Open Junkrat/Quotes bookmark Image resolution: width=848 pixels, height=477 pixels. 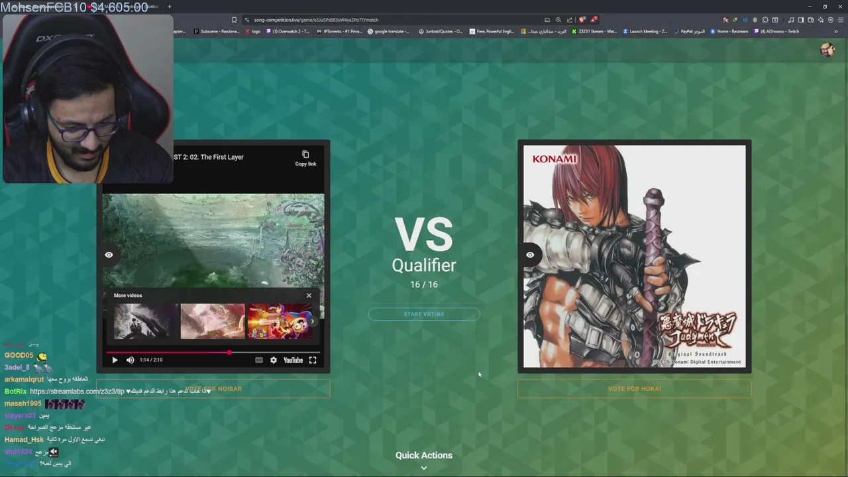(x=440, y=31)
